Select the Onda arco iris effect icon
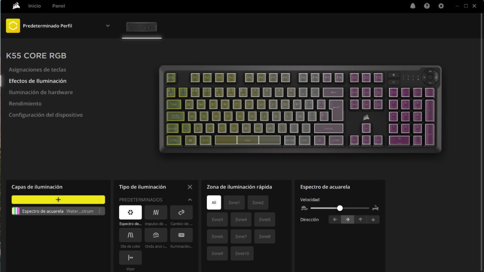This screenshot has height=272, width=484. [x=156, y=235]
